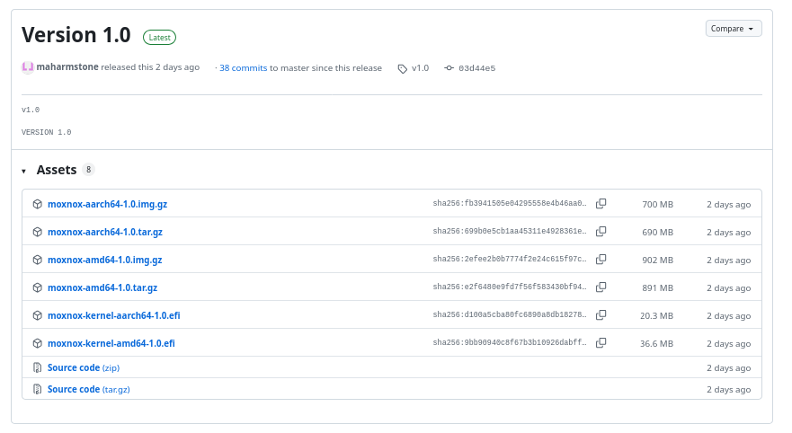Download moxnox-aarch64-1.0.tar.gz
The width and height of the screenshot is (792, 433).
point(105,232)
